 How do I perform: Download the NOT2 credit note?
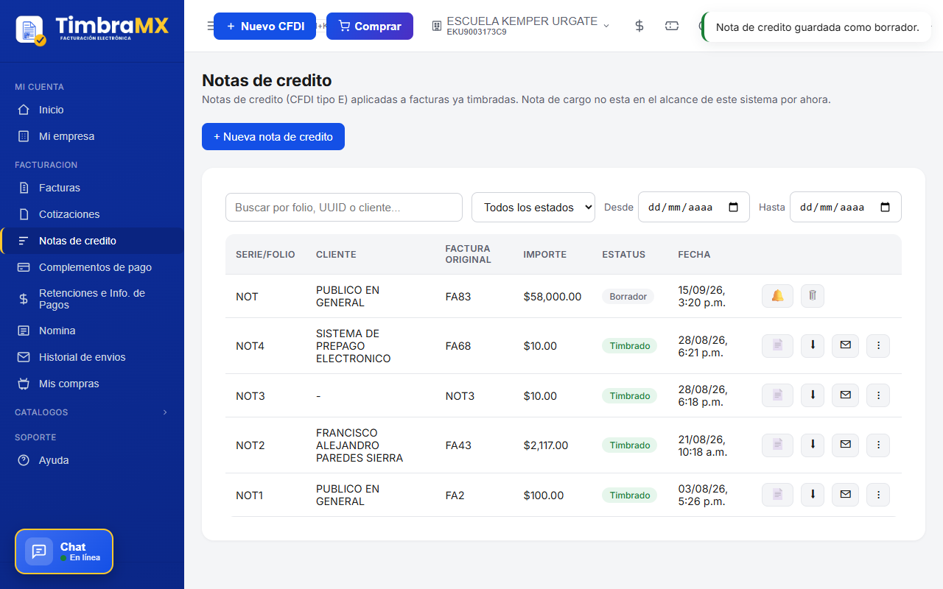[x=813, y=445]
